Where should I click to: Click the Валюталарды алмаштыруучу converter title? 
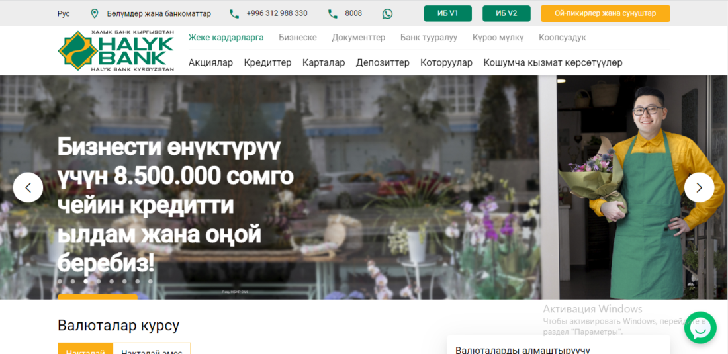(523, 350)
